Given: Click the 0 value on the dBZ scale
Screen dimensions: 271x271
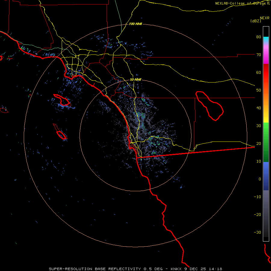Looking at the screenshot, I should coord(260,179).
